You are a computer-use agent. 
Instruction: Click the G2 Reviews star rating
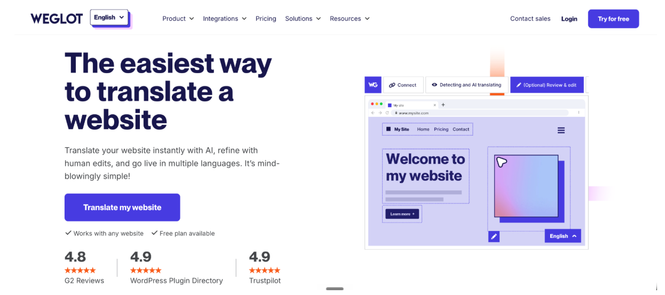click(x=80, y=270)
